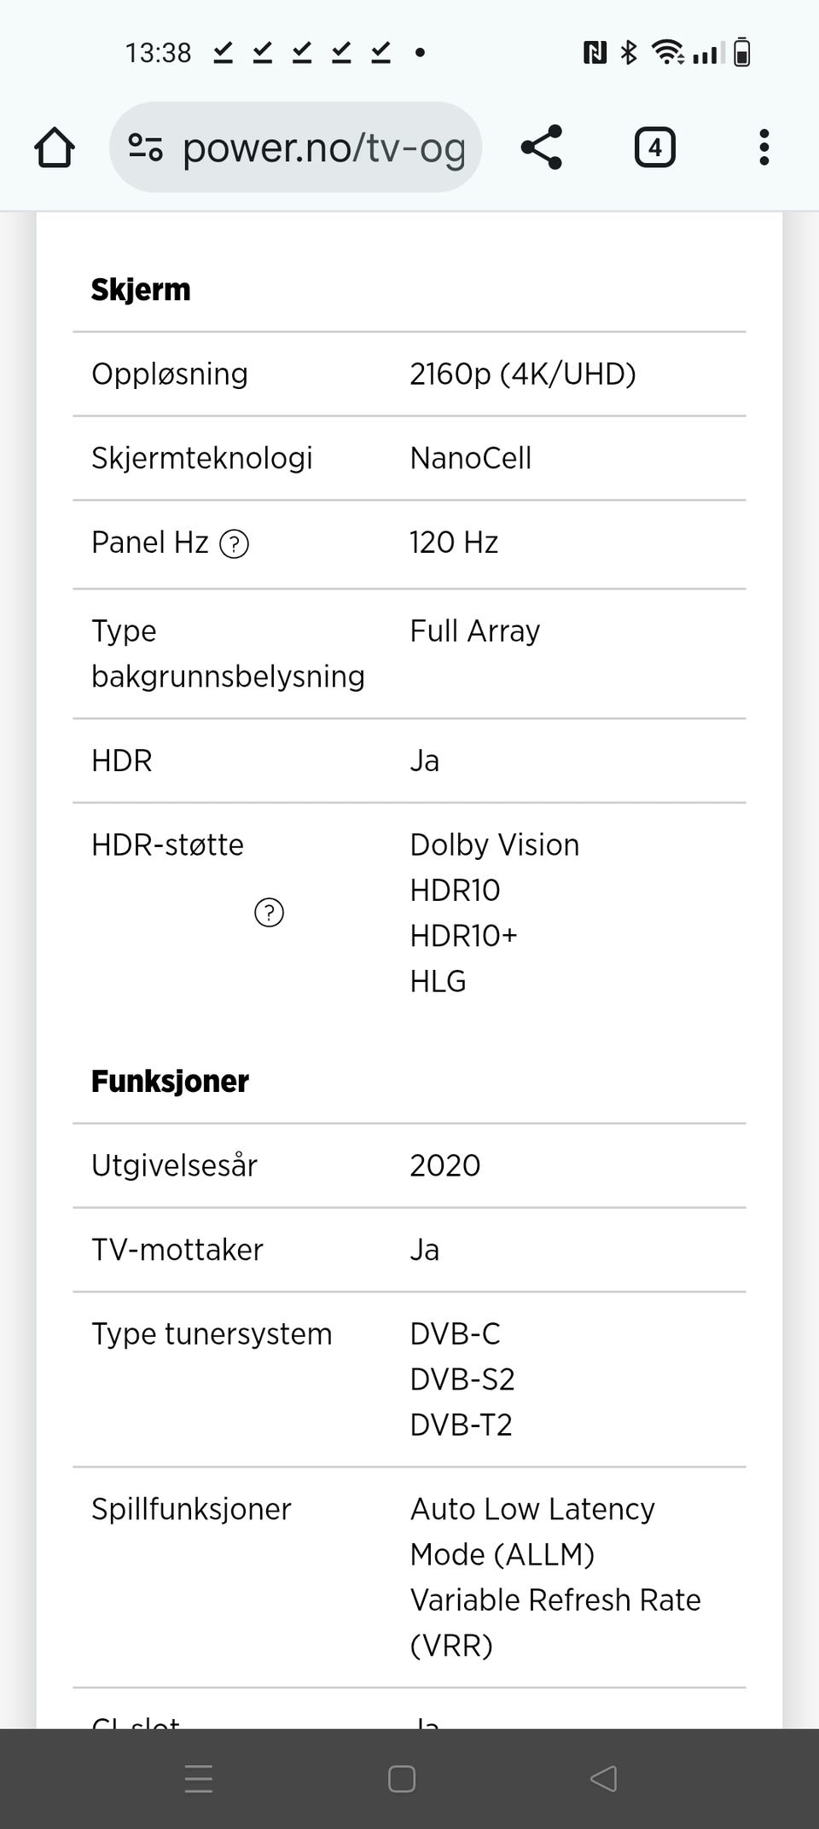Image resolution: width=819 pixels, height=1829 pixels.
Task: Tap the browser home icon
Action: click(55, 148)
